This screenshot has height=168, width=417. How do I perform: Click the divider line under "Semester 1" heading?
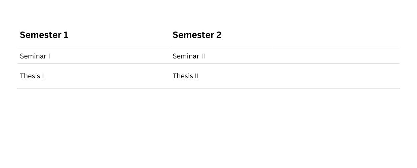[93, 48]
